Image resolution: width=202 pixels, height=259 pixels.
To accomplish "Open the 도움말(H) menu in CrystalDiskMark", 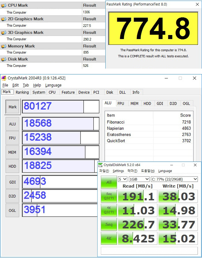I will [148, 171].
